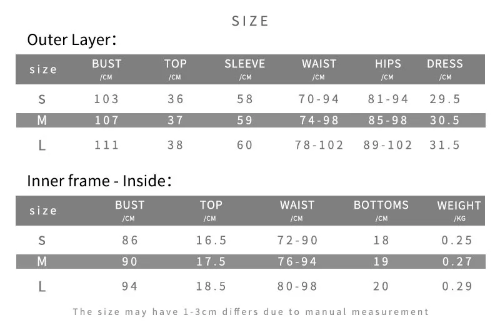The width and height of the screenshot is (500, 325).
Task: Click the SLEEVE column header
Action: pyautogui.click(x=245, y=64)
